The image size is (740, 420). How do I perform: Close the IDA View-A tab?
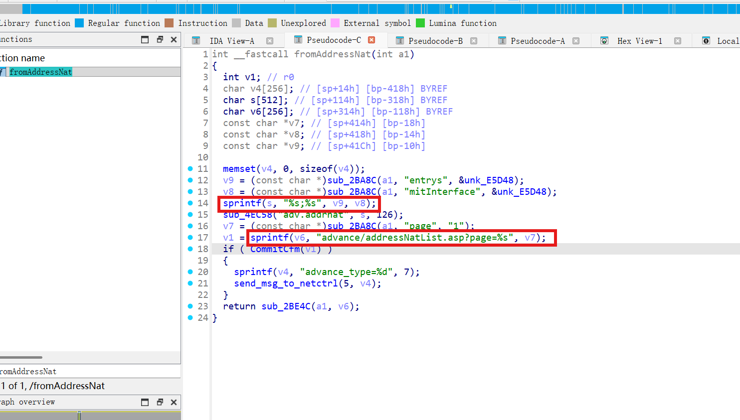270,41
